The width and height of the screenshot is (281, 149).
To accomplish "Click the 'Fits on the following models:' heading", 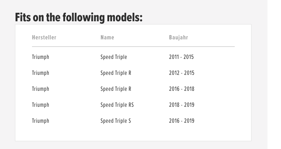I will (79, 17).
